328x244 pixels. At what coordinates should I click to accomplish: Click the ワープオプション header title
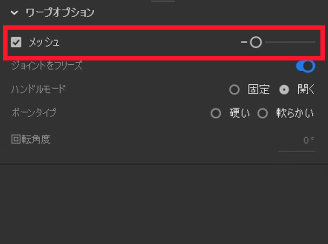click(61, 12)
